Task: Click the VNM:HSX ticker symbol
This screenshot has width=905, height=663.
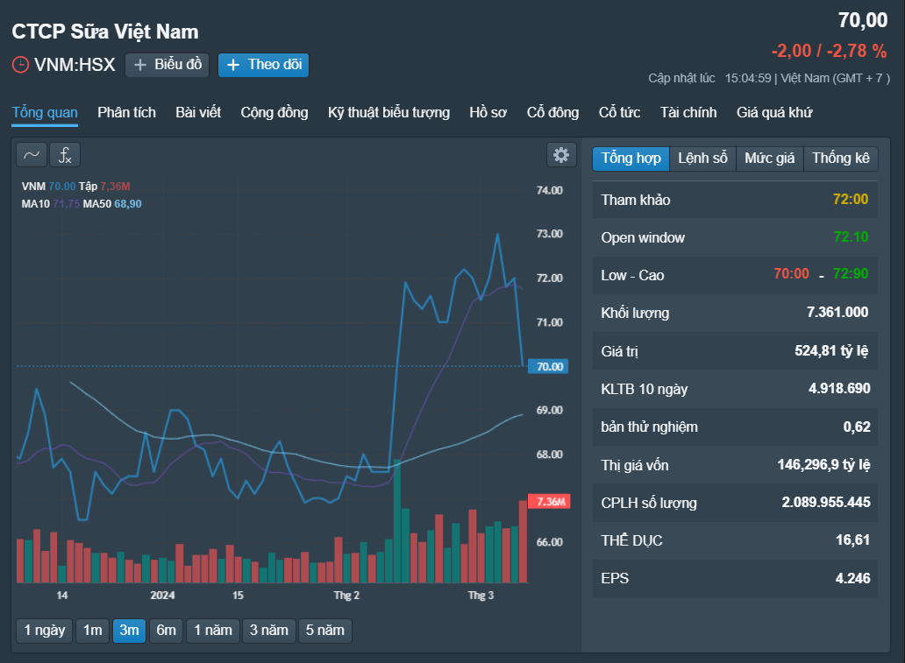Action: [x=75, y=65]
